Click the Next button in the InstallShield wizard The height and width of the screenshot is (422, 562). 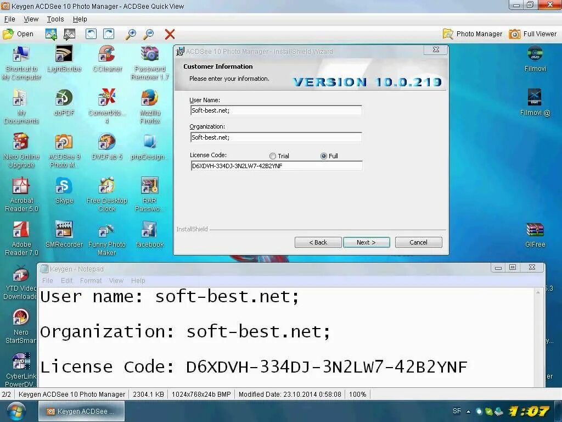point(366,242)
